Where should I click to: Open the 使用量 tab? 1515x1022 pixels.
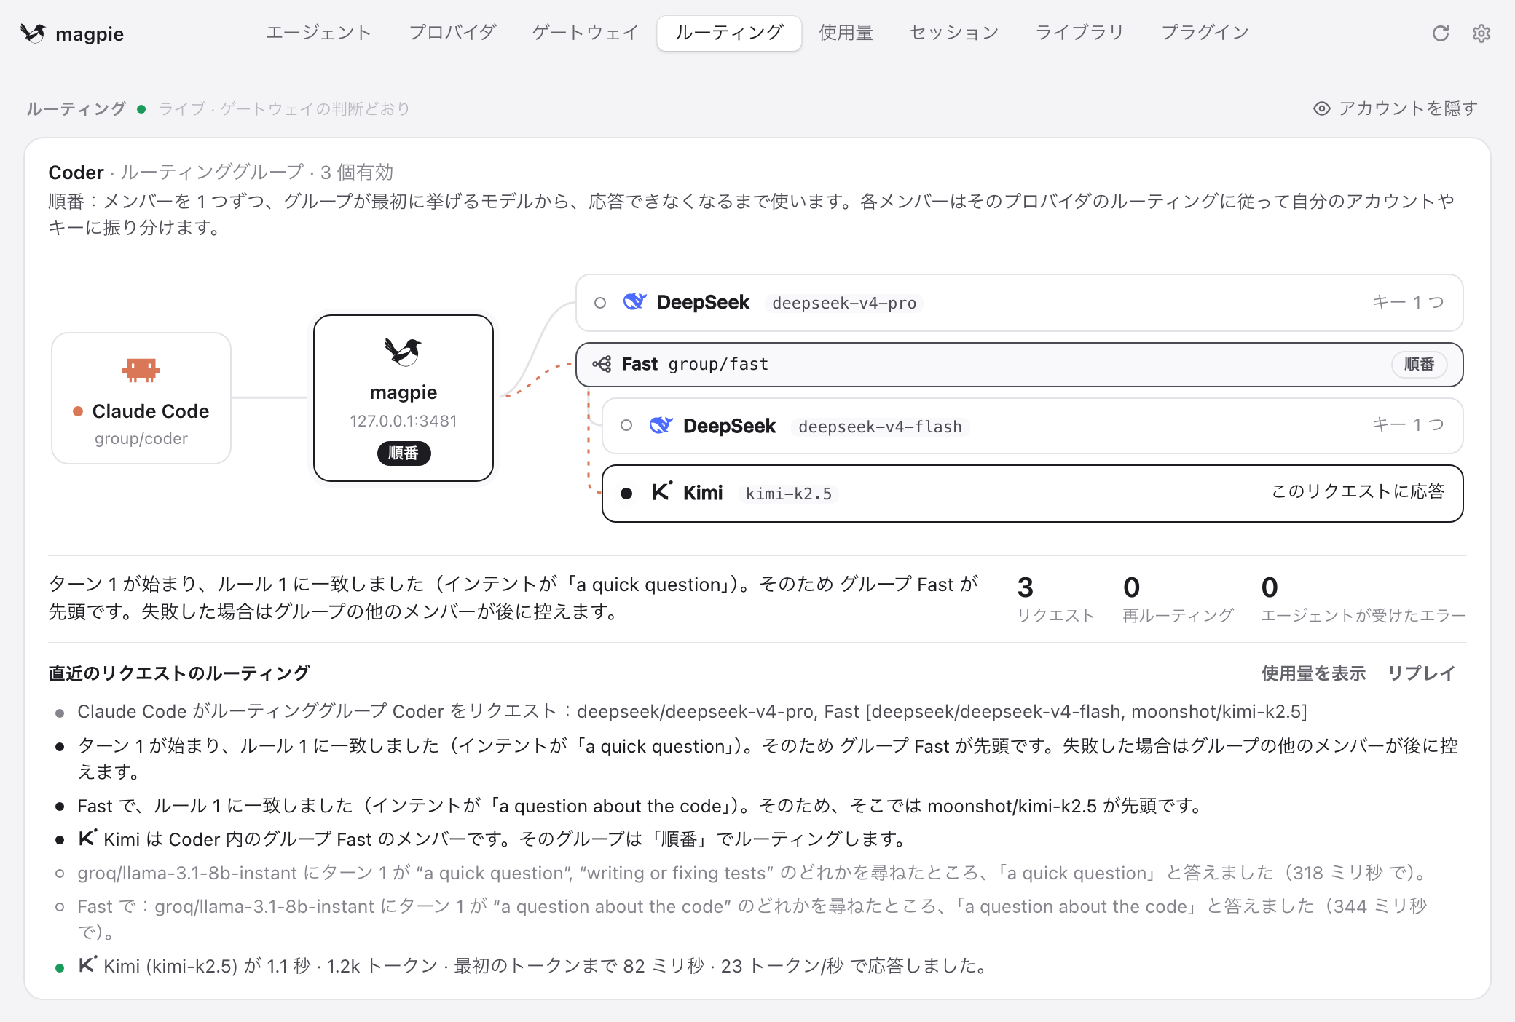846,33
